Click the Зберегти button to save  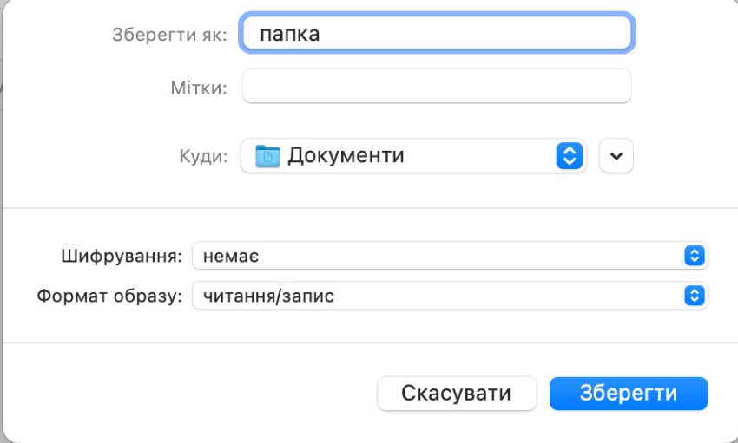629,394
